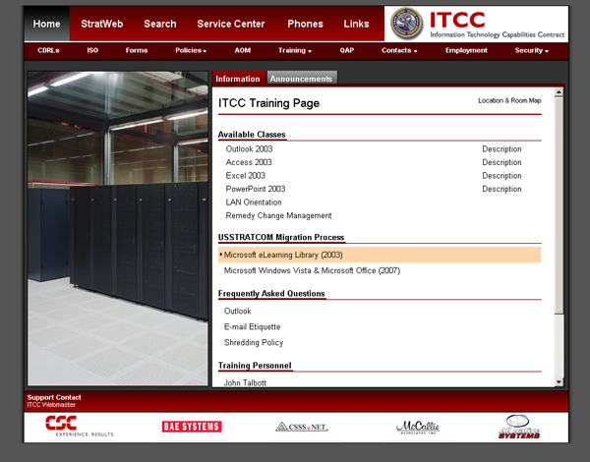The width and height of the screenshot is (590, 462).
Task: View Description for Access 2003
Action: [x=501, y=162]
